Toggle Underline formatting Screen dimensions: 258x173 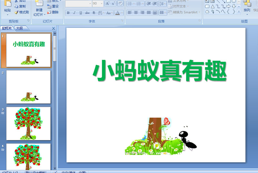81,13
